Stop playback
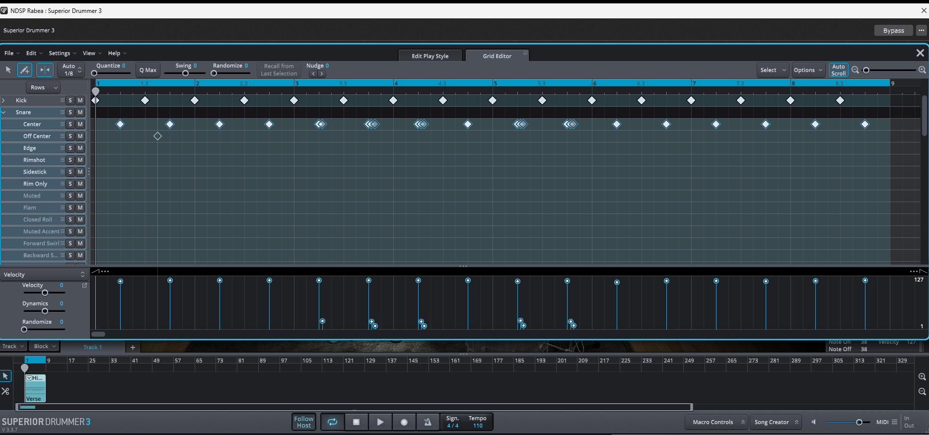929x435 pixels. pos(356,422)
